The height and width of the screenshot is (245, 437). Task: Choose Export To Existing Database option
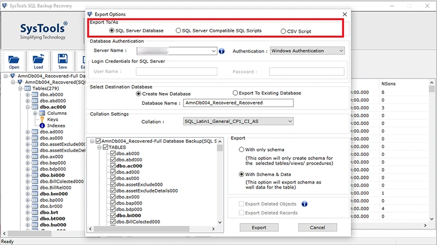[235, 93]
